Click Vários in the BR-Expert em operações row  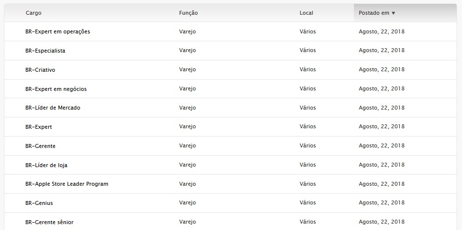pos(308,31)
